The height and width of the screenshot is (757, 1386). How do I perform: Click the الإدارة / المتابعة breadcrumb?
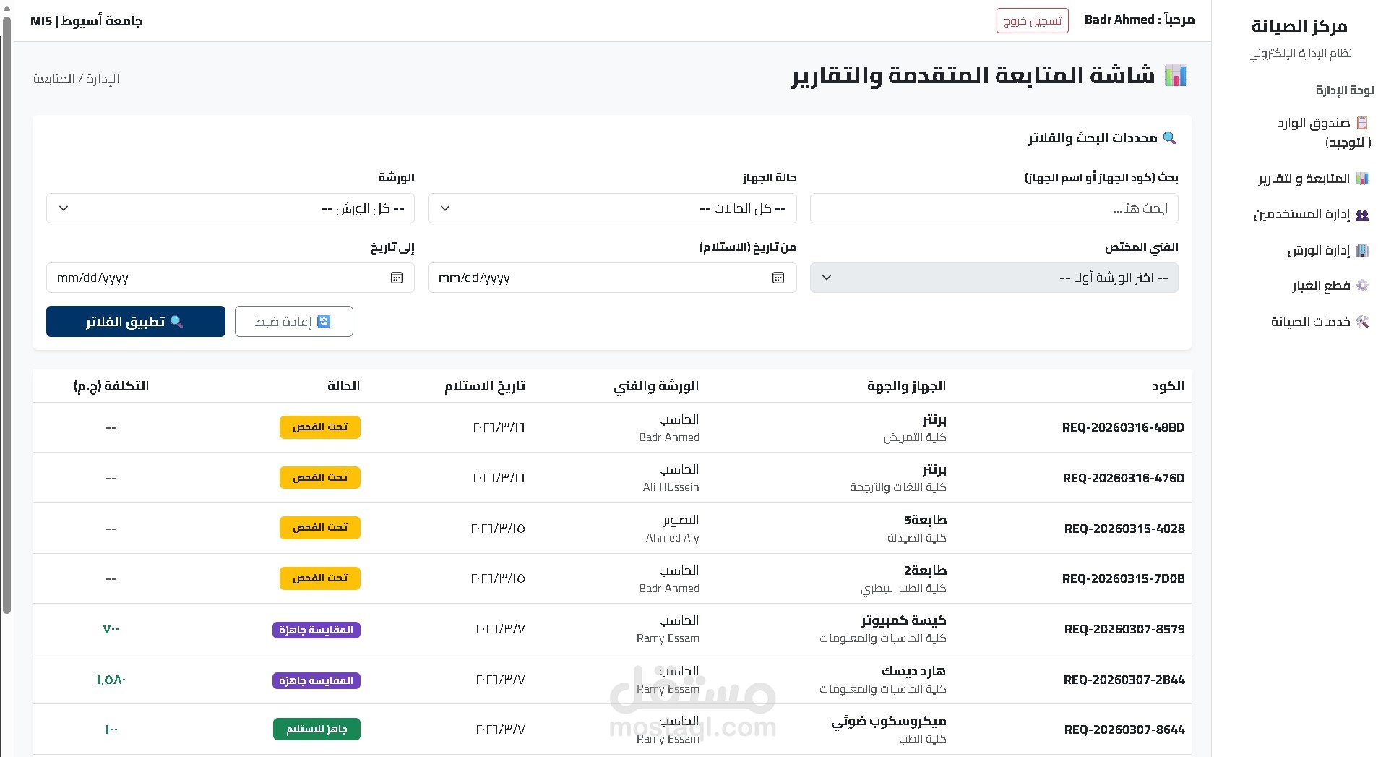(77, 79)
